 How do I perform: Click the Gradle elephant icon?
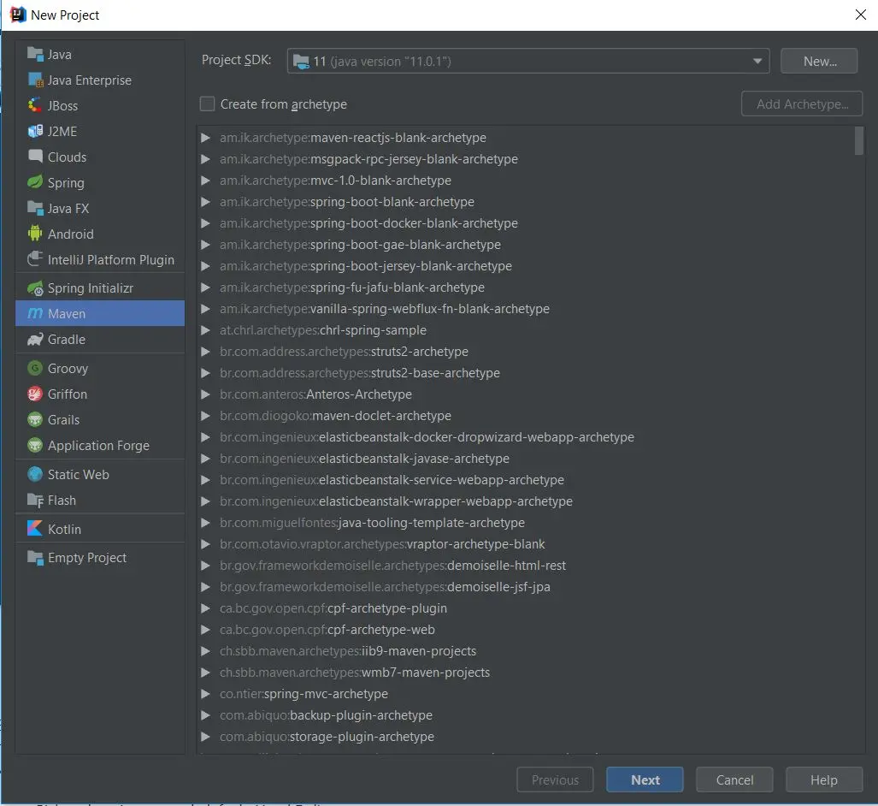coord(35,339)
